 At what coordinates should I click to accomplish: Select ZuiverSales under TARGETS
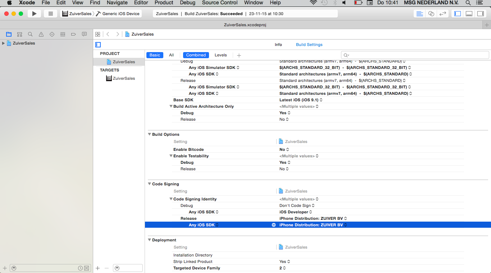[x=121, y=78]
